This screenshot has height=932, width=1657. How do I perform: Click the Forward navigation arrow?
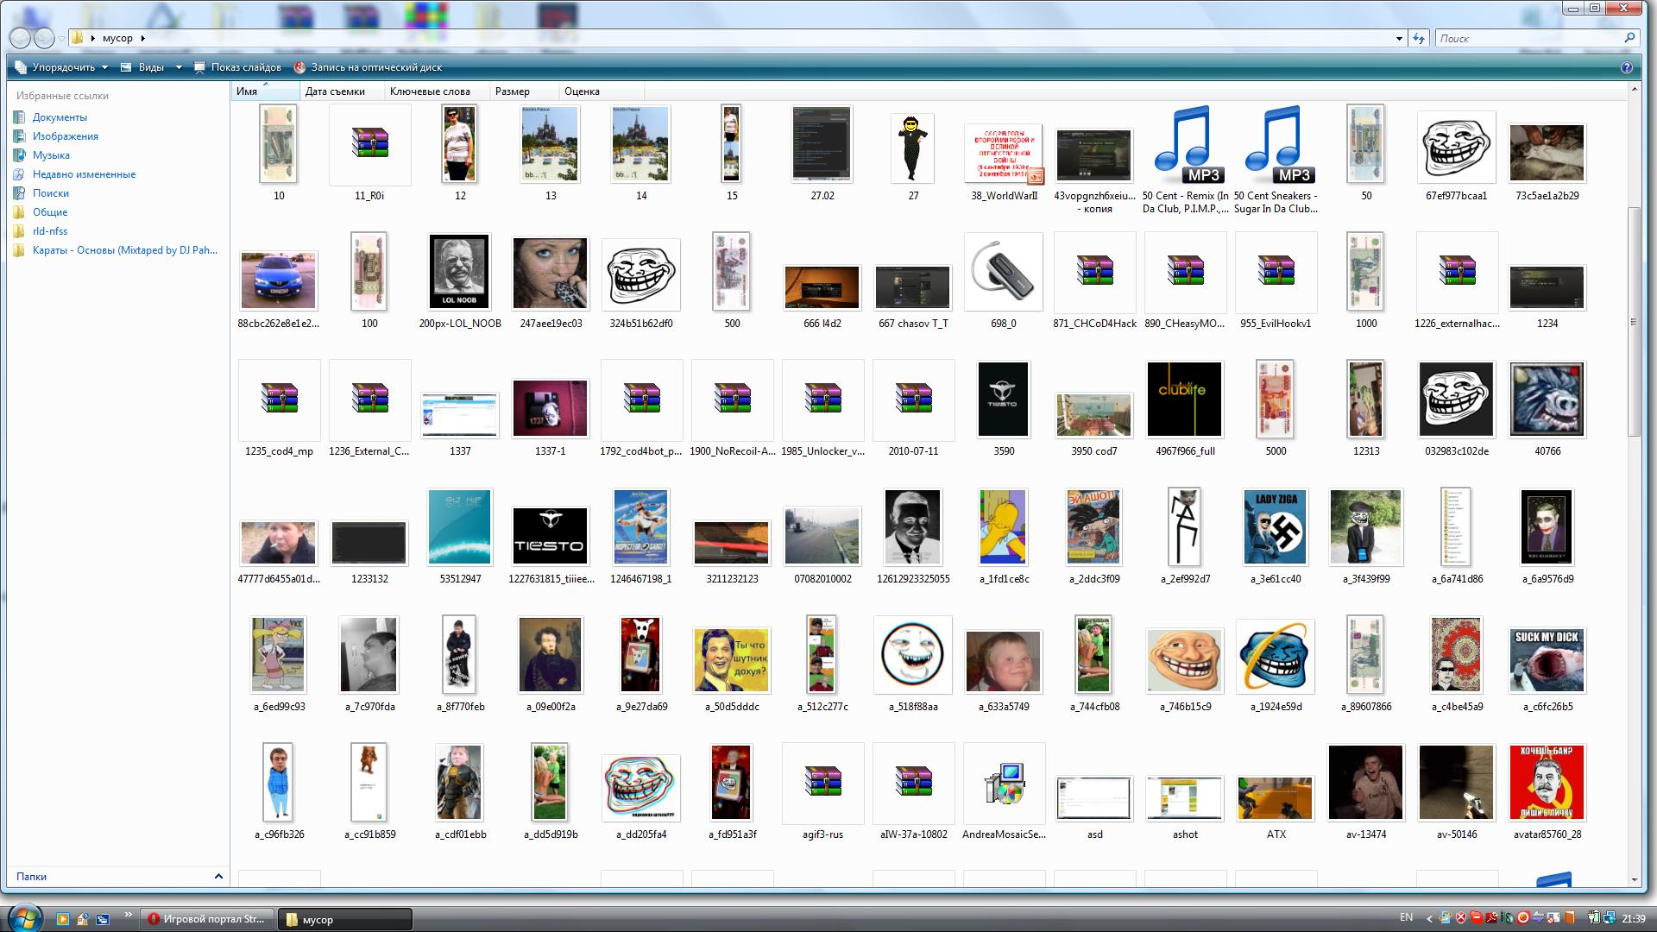point(44,38)
